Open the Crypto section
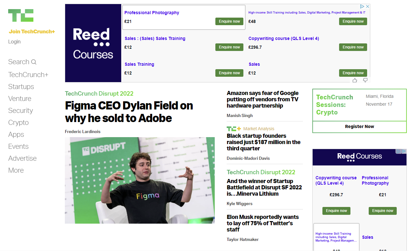This screenshot has height=251, width=409. point(18,123)
